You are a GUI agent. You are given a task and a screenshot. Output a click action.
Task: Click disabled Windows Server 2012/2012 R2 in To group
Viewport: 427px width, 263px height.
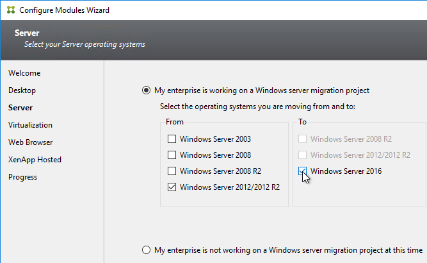tap(302, 155)
